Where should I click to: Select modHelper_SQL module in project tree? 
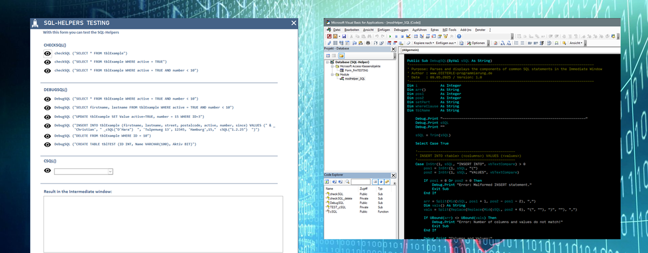pyautogui.click(x=354, y=79)
